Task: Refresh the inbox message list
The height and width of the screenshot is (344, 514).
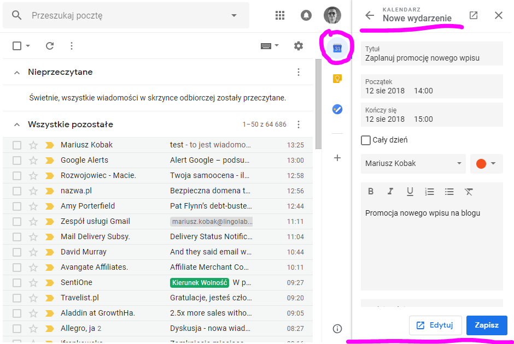Action: coord(50,46)
